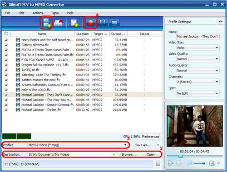
Task: Uncheck the Michael Jackson - Thriller.flv checkbox
Action: 6,110
